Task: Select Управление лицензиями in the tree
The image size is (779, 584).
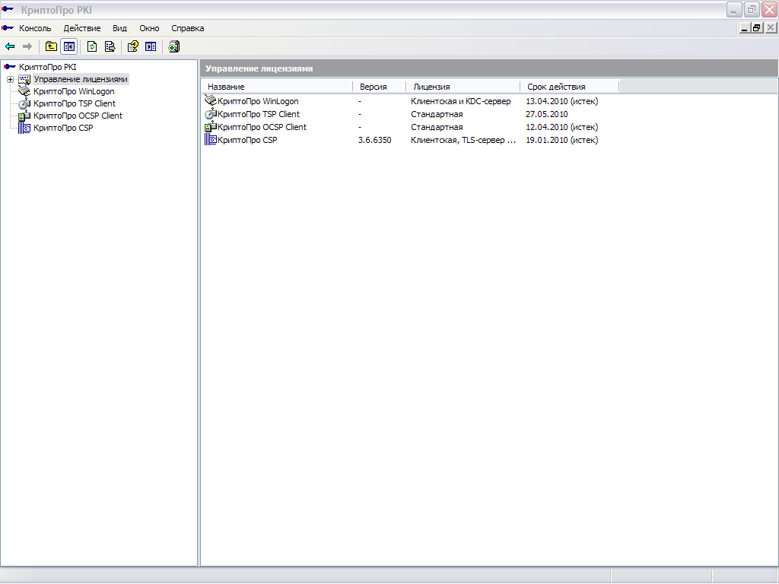Action: click(81, 79)
